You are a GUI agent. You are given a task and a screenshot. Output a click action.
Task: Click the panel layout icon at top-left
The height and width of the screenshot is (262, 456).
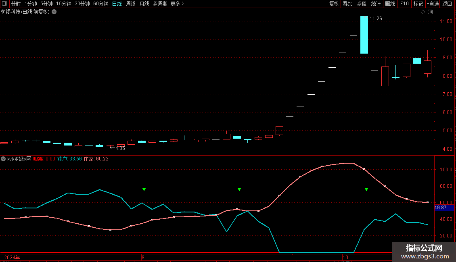(x=4, y=4)
